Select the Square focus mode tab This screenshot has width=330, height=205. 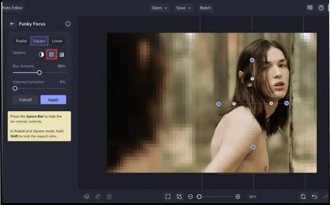(39, 41)
